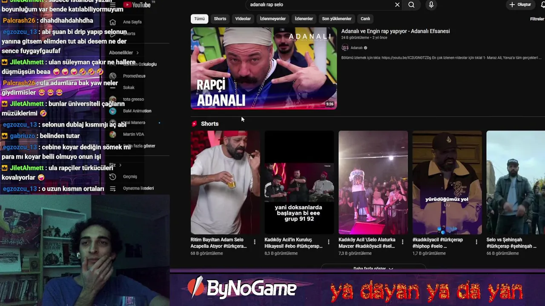Open more options for Kadıköy Acil'in Kuruluş short

coord(328,242)
